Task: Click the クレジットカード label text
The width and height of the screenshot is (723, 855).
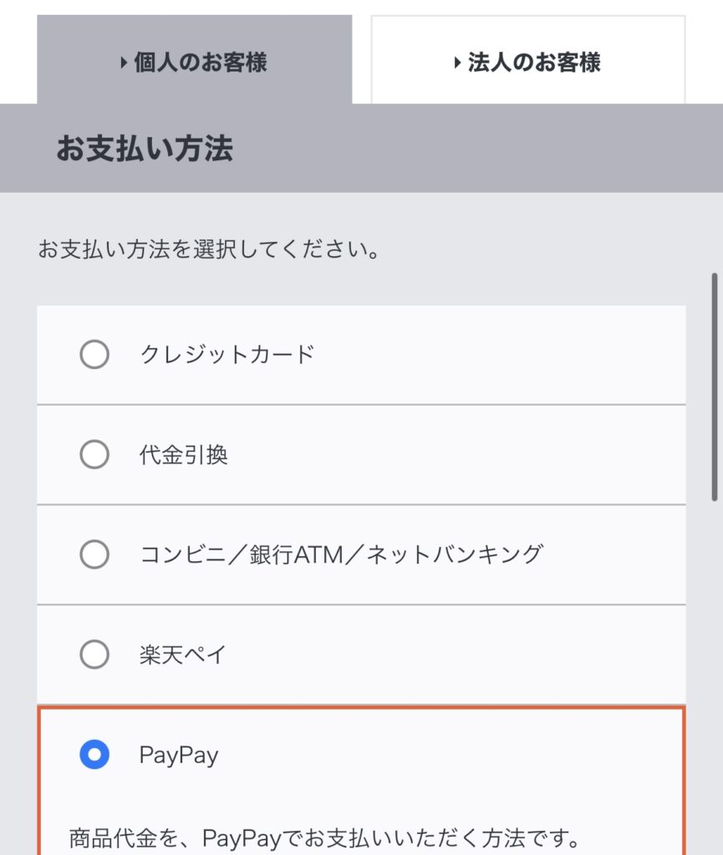Action: pyautogui.click(x=227, y=355)
